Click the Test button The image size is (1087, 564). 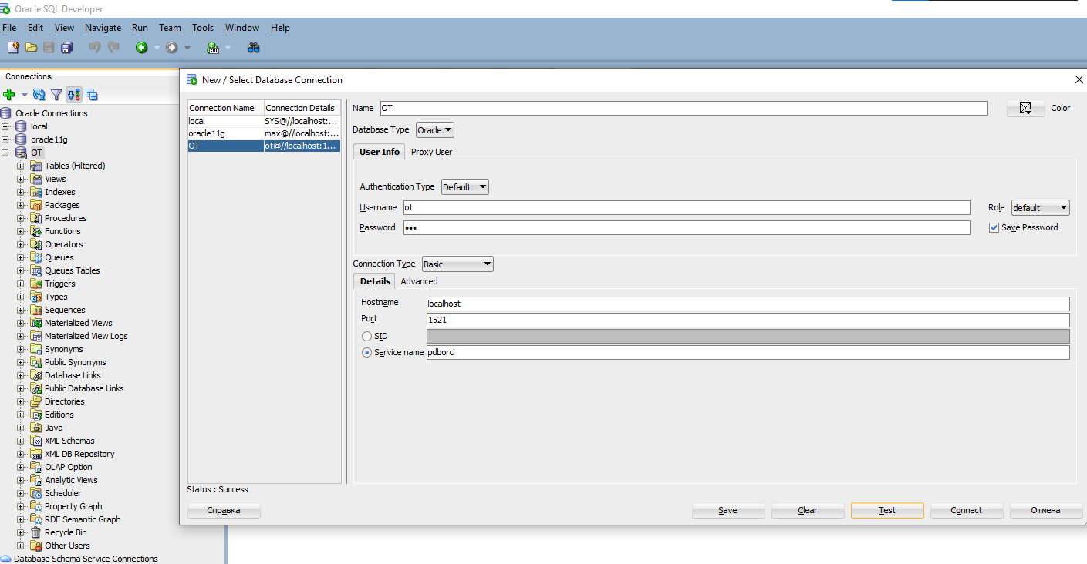tap(887, 510)
